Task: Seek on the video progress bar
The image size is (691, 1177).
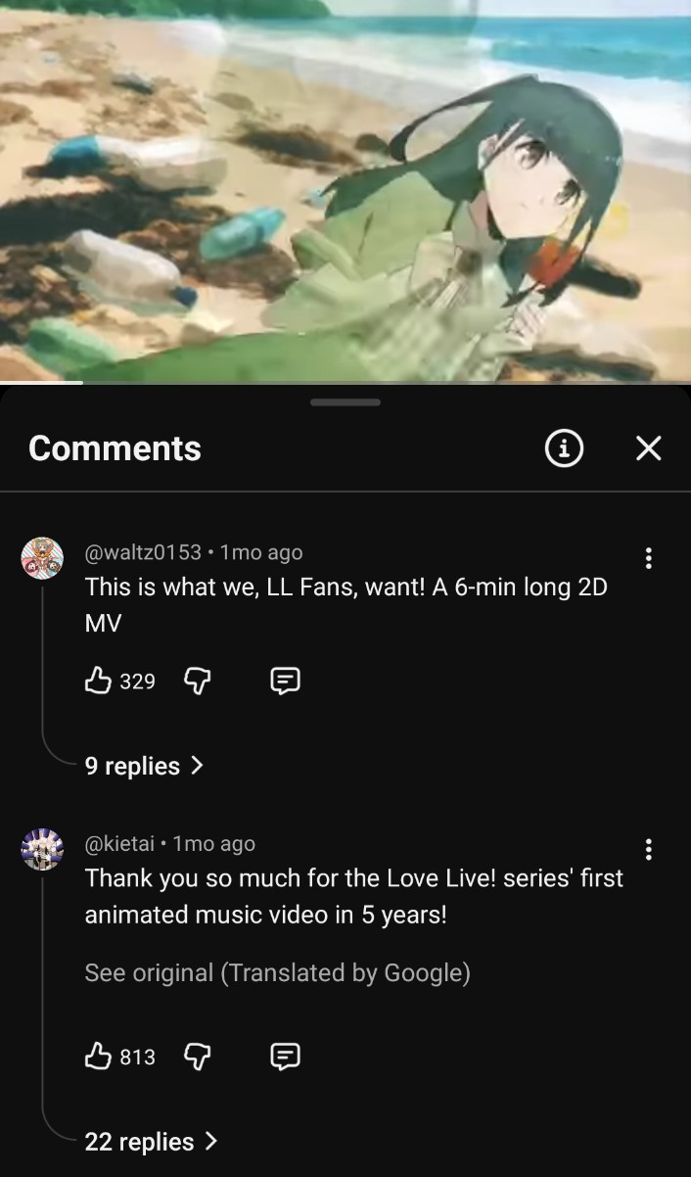Action: point(345,382)
